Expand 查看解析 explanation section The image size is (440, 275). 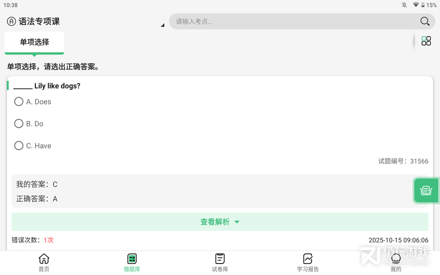[220, 222]
